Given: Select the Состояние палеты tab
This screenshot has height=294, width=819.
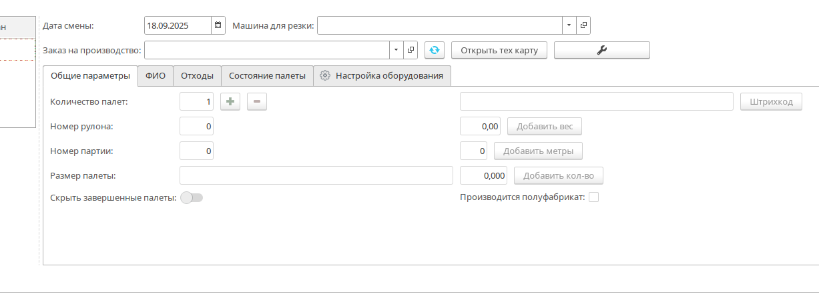Looking at the screenshot, I should [267, 76].
